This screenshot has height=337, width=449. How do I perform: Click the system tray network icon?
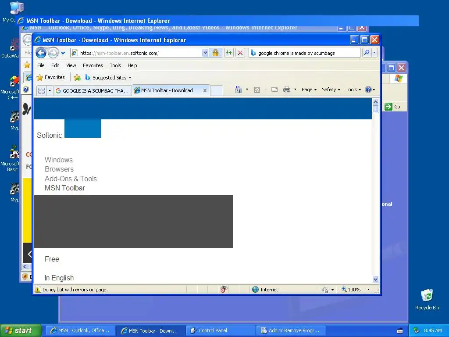pyautogui.click(x=417, y=330)
